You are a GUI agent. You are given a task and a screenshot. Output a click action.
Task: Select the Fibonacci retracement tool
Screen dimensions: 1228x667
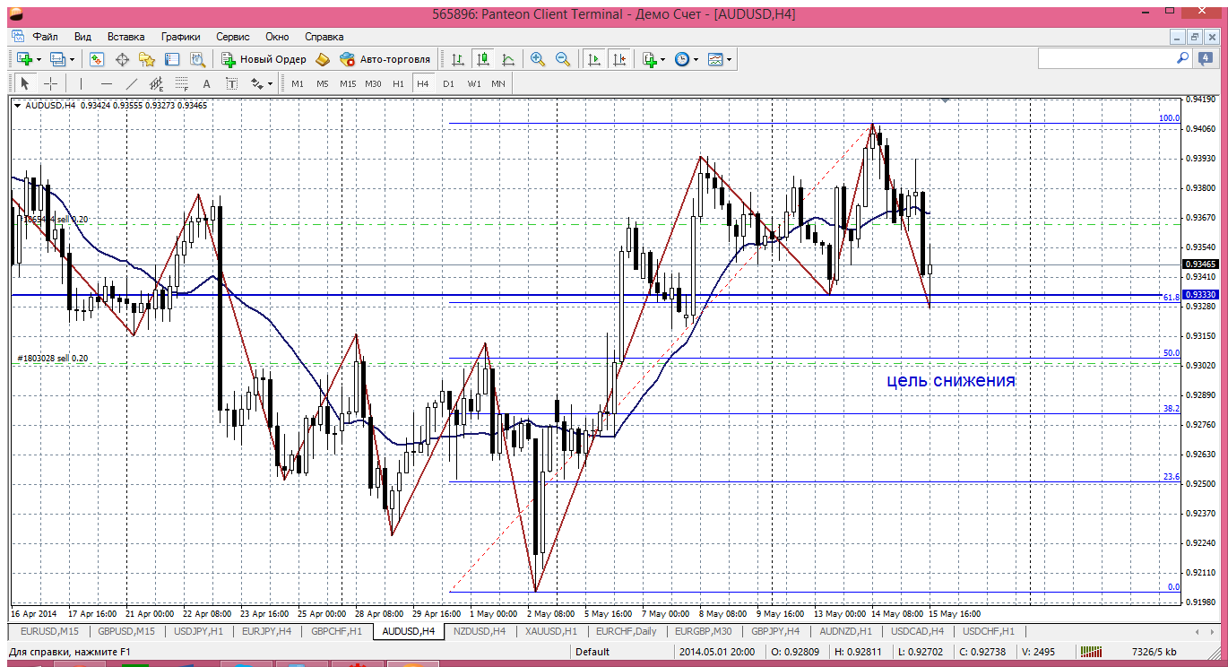coord(182,83)
